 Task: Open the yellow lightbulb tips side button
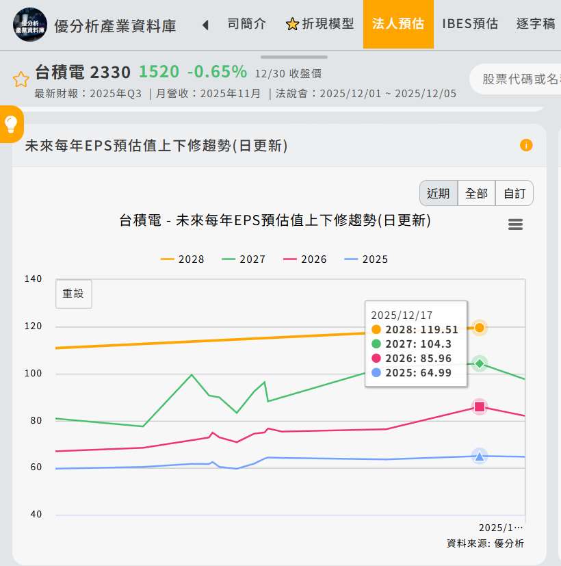pos(11,124)
